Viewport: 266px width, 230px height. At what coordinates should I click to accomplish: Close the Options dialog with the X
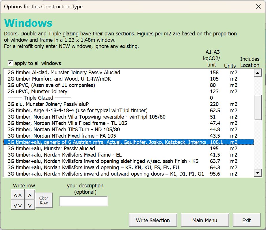(258, 6)
